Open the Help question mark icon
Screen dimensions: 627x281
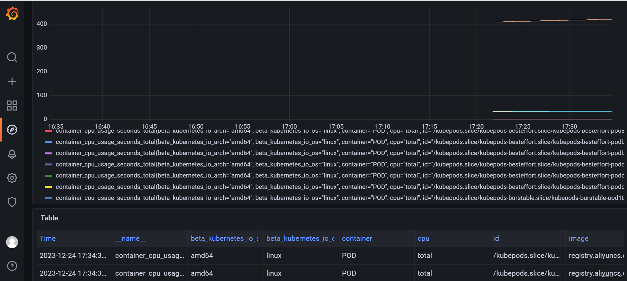click(x=12, y=266)
